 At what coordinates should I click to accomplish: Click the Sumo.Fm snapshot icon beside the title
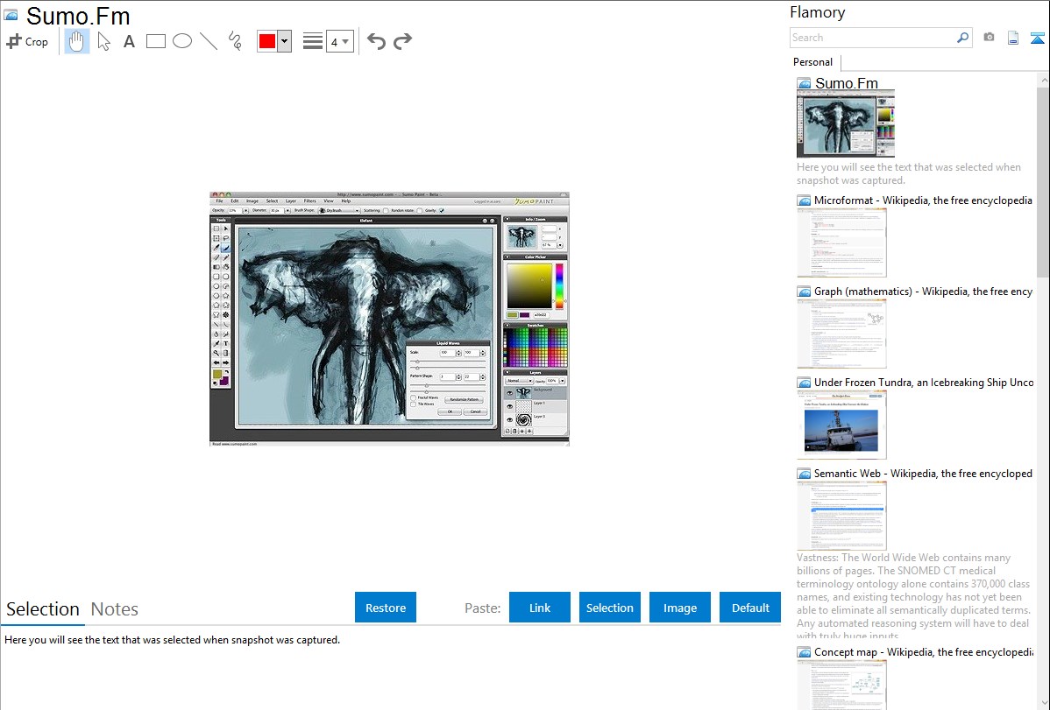(x=11, y=15)
